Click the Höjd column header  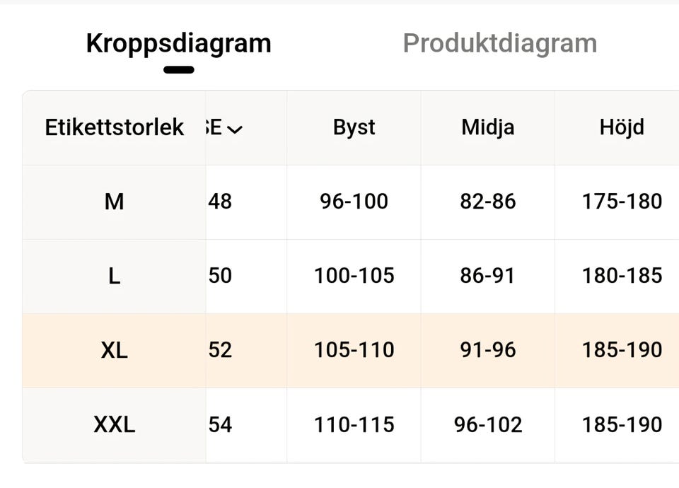(621, 128)
